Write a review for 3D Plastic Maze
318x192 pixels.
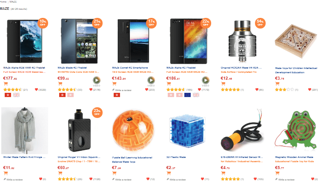(176, 179)
